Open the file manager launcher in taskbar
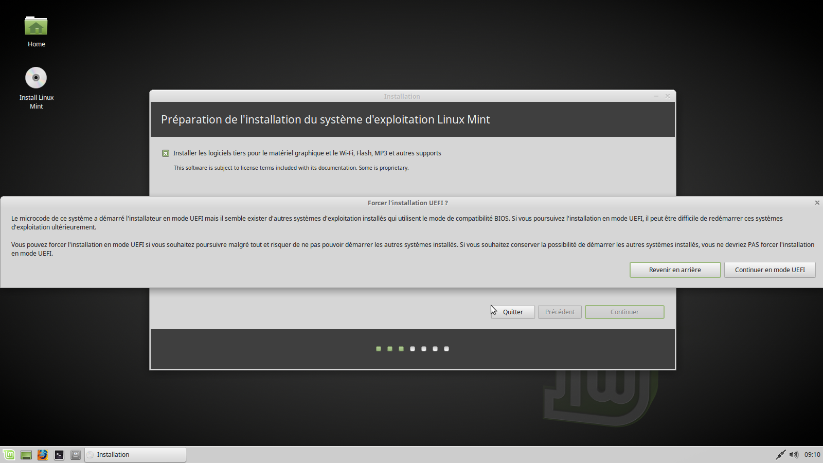Screen dimensions: 823x463 tap(76, 455)
